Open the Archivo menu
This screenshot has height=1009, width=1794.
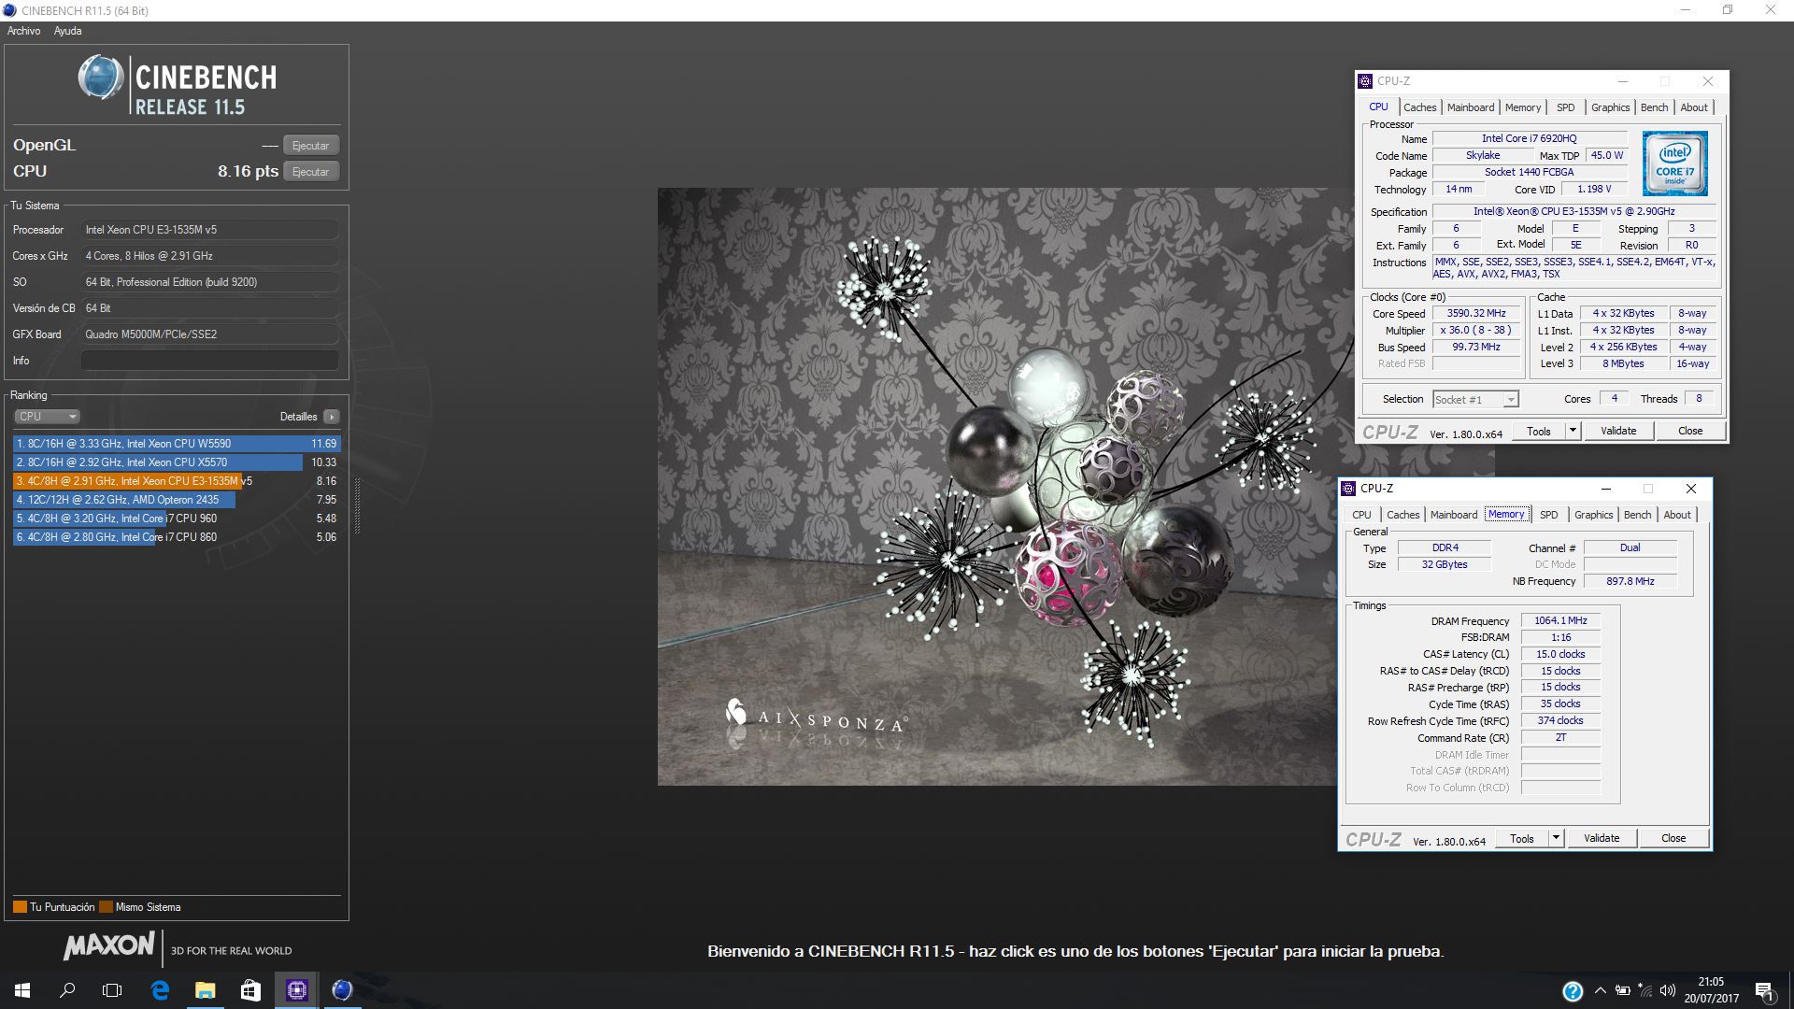click(x=24, y=31)
